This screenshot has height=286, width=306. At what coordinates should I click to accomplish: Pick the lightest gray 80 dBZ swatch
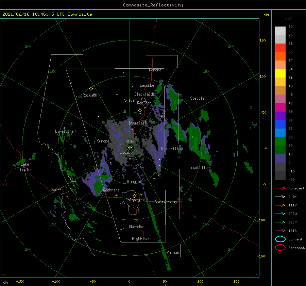(280, 31)
